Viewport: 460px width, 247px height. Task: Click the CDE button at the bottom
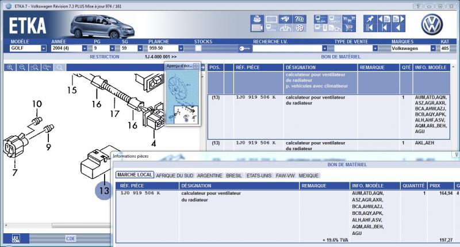coord(70,238)
